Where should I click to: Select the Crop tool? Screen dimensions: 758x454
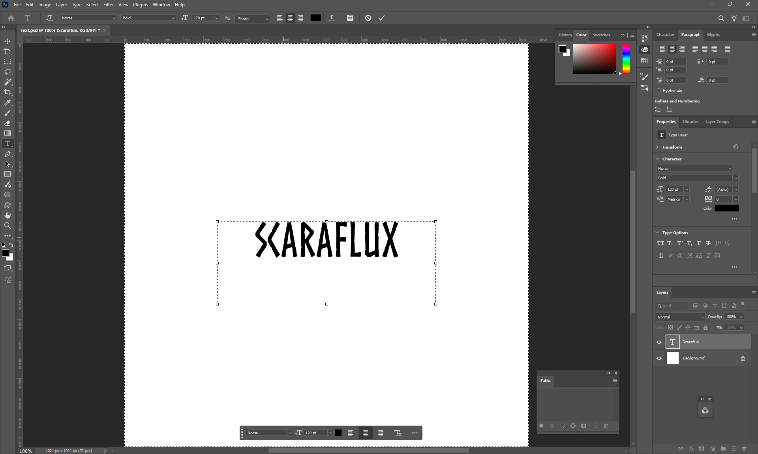8,92
